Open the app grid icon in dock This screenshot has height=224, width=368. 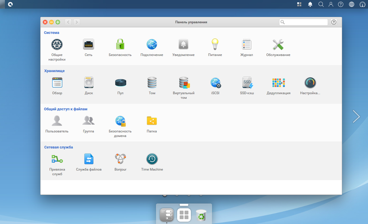[x=184, y=215]
